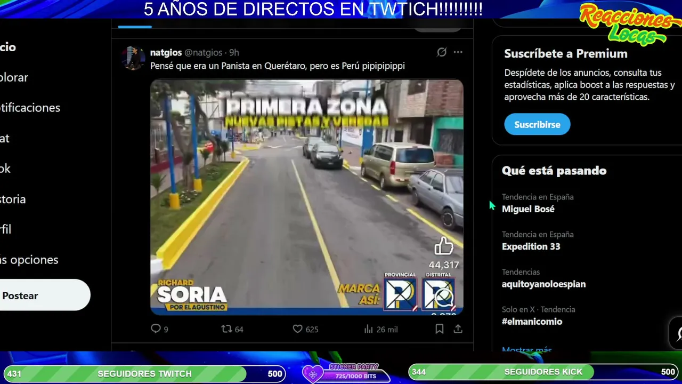View analytics showing 26 mil views
682x384 pixels.
380,329
